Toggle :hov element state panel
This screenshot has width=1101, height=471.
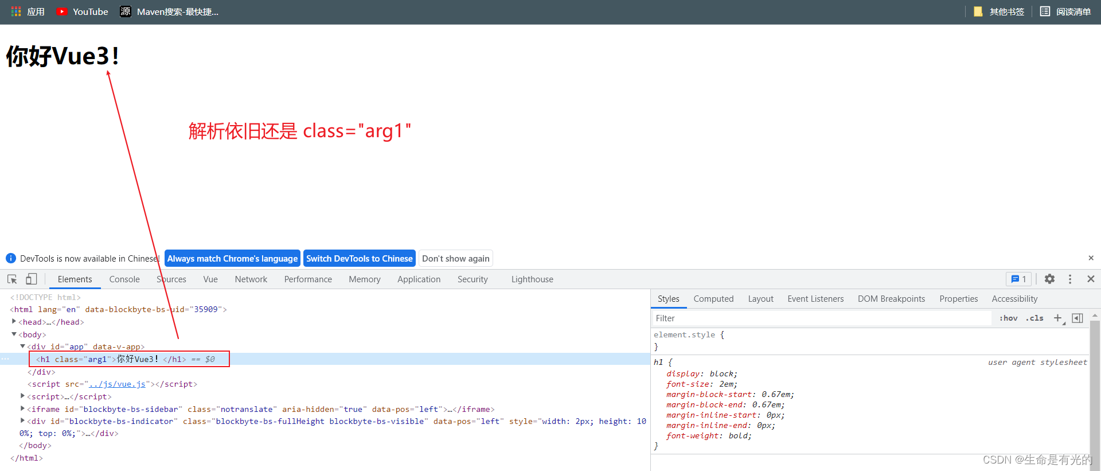click(x=1008, y=318)
